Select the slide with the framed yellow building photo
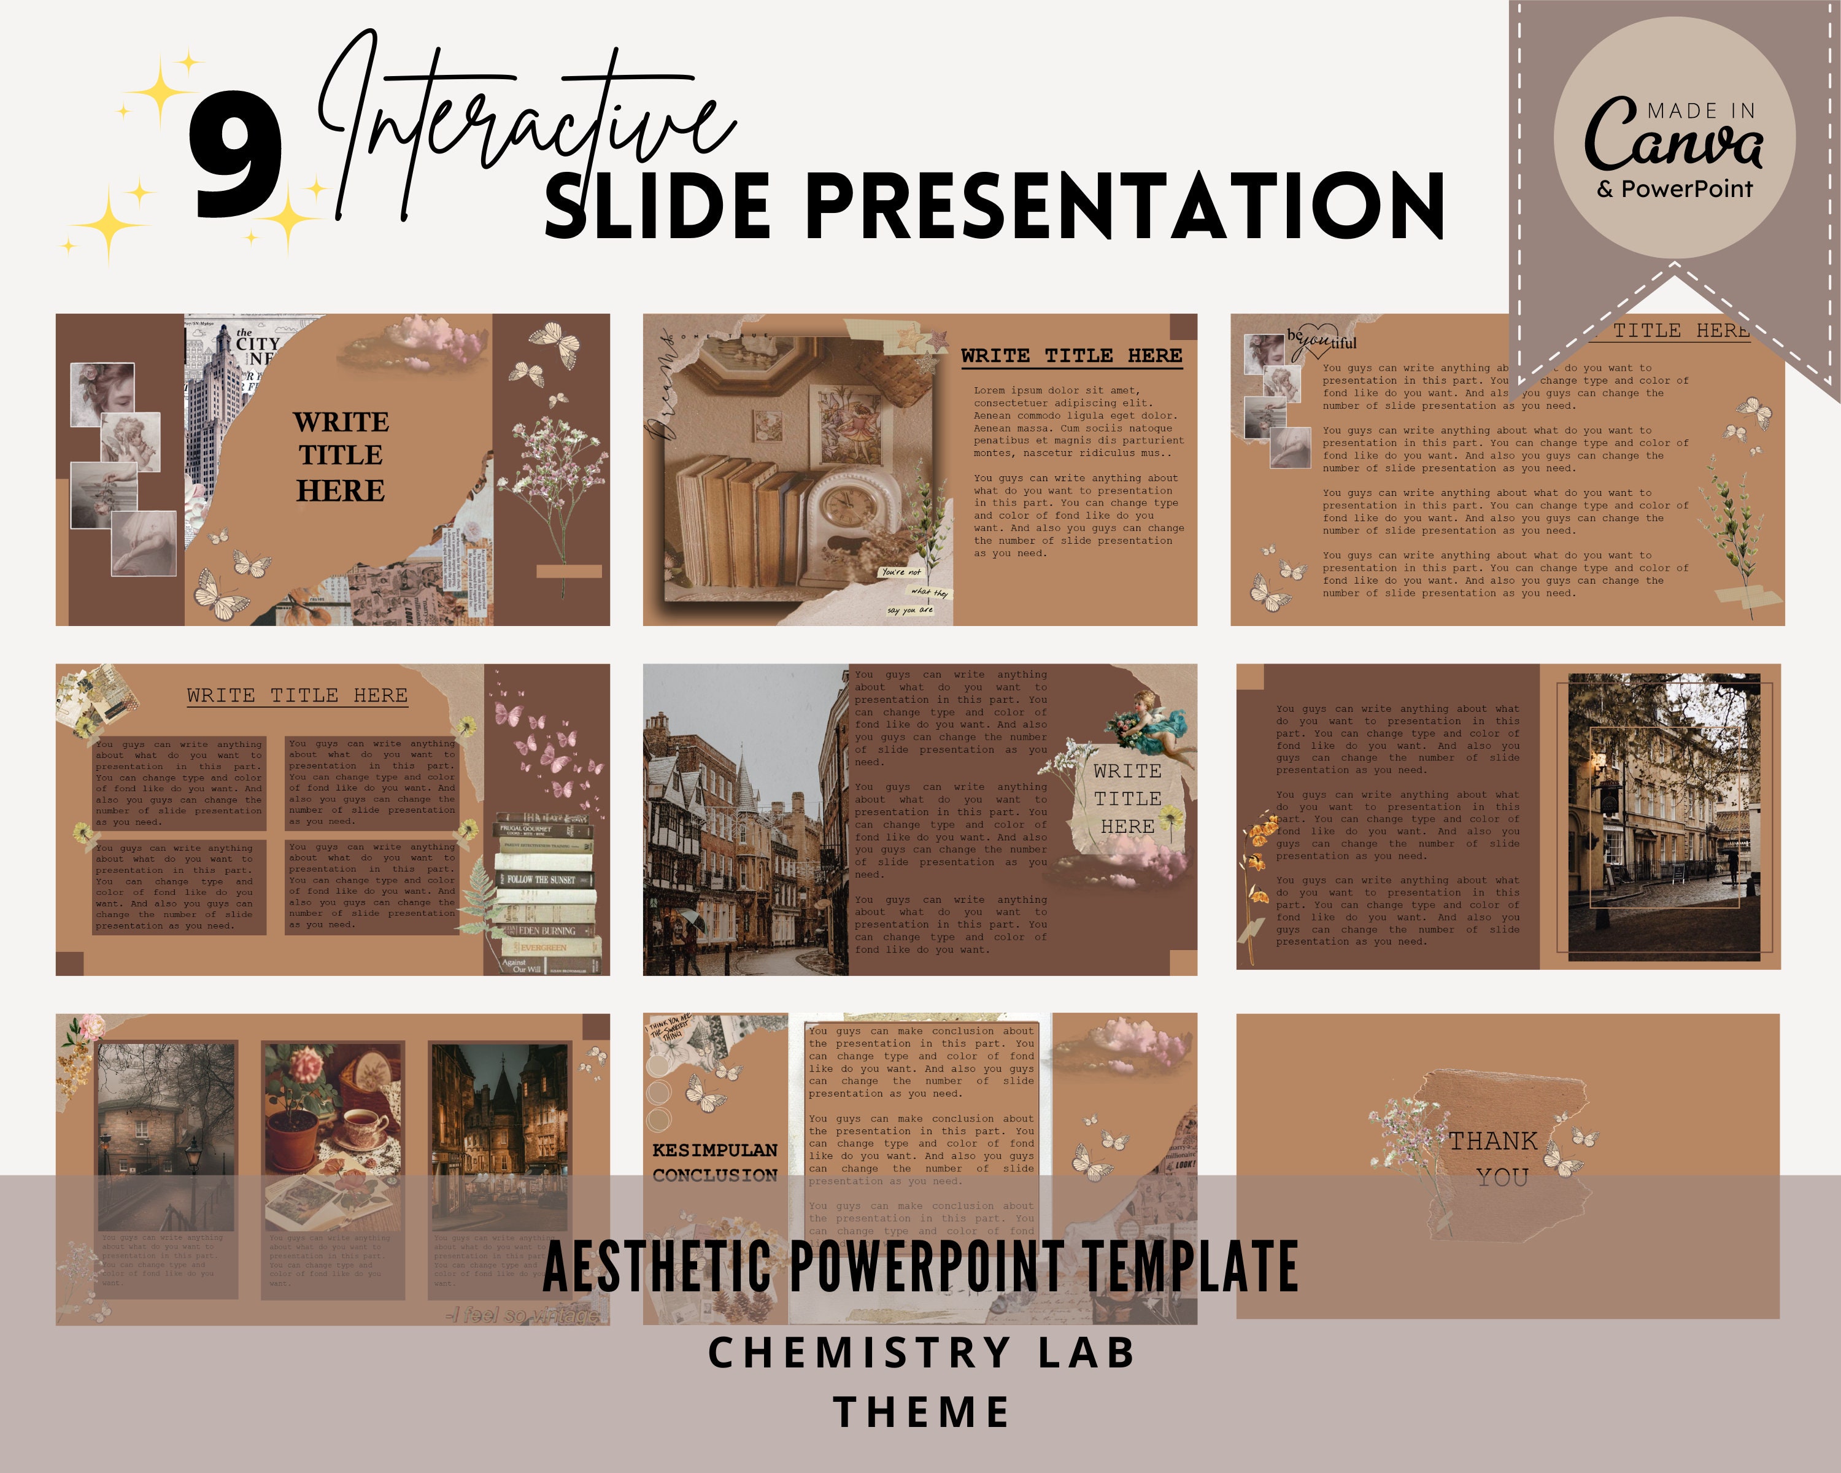The height and width of the screenshot is (1473, 1841). point(1508,816)
